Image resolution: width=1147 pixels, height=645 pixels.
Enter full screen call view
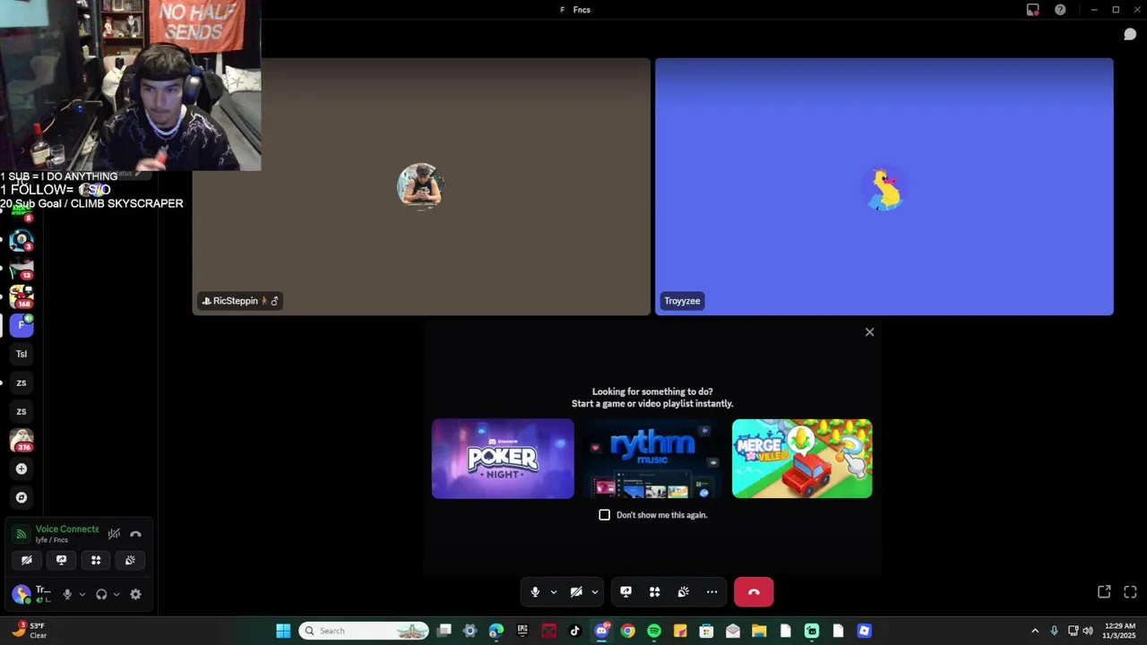[1130, 592]
